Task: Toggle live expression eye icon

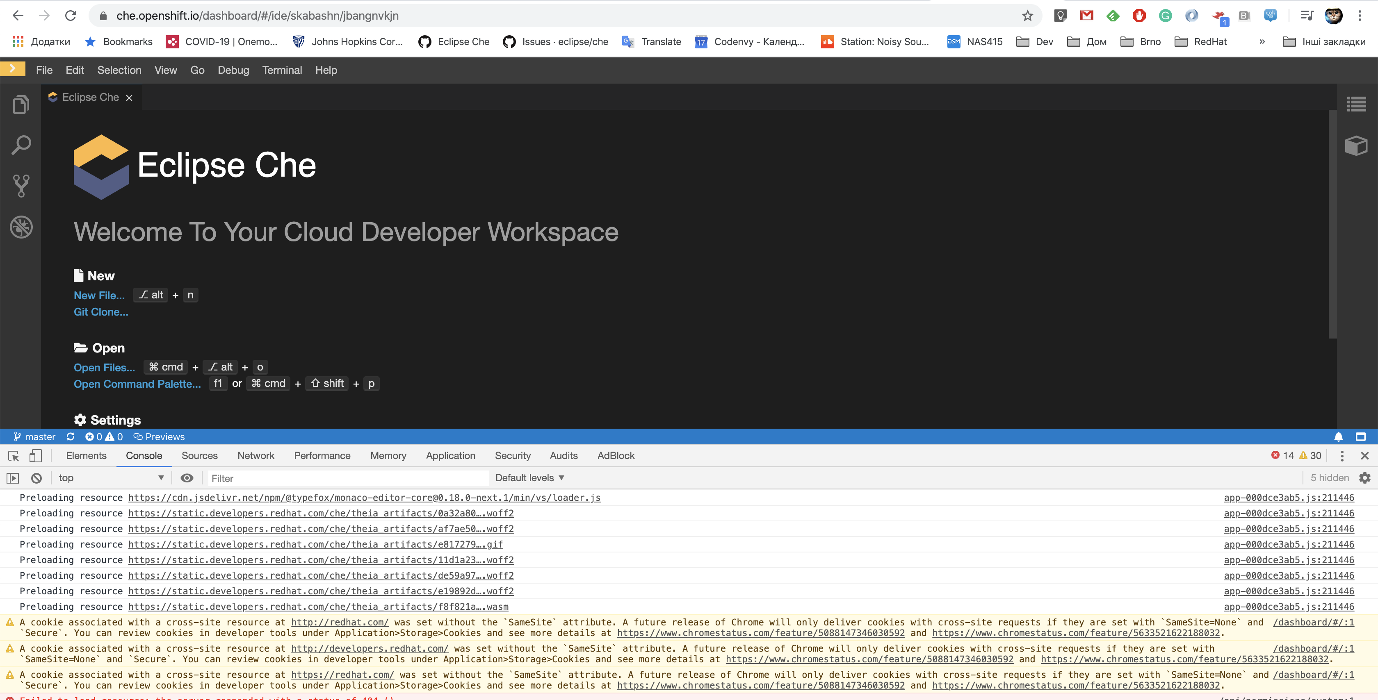Action: click(187, 478)
